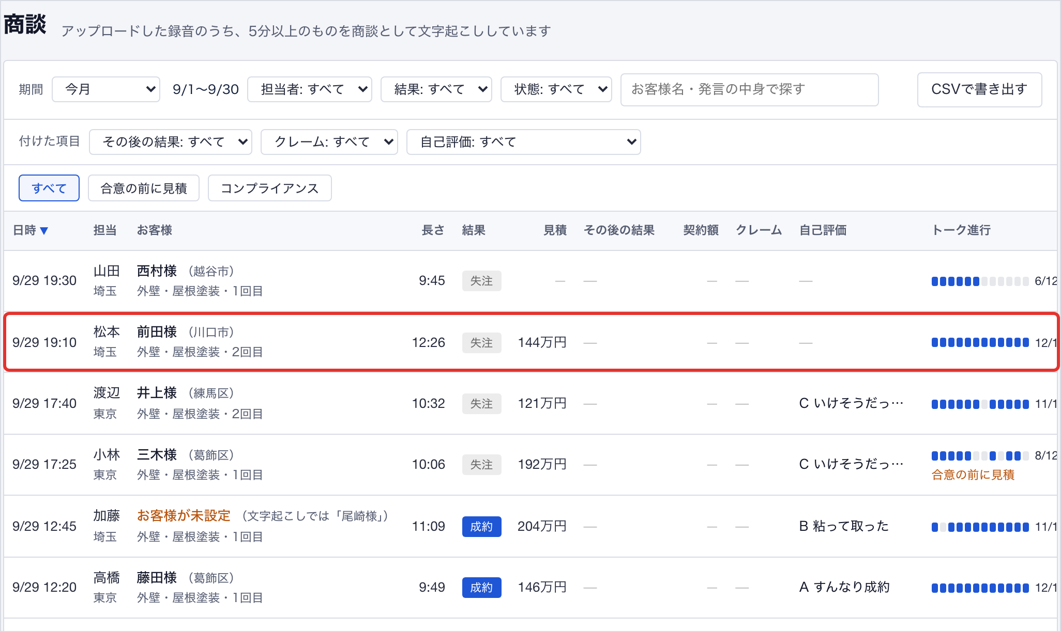This screenshot has height=632, width=1061.
Task: Click the 12:26 duration cell
Action: pos(429,342)
